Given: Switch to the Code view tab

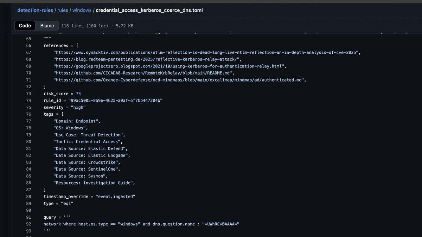Looking at the screenshot, I should (25, 25).
